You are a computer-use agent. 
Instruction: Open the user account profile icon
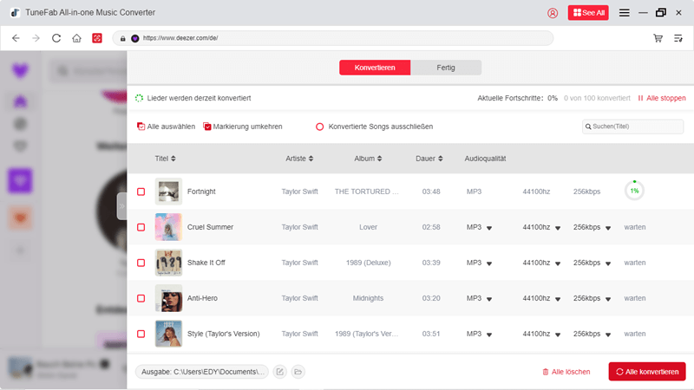553,13
